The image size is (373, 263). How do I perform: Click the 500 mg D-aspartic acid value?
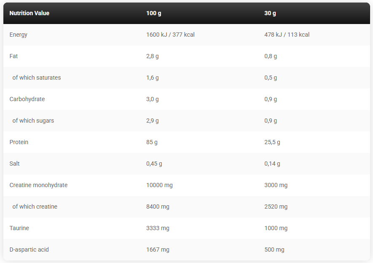click(x=274, y=250)
